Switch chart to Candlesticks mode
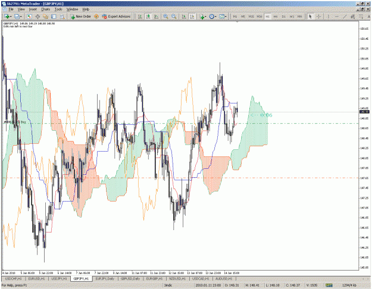This screenshot has height=289, width=372. click(148, 17)
